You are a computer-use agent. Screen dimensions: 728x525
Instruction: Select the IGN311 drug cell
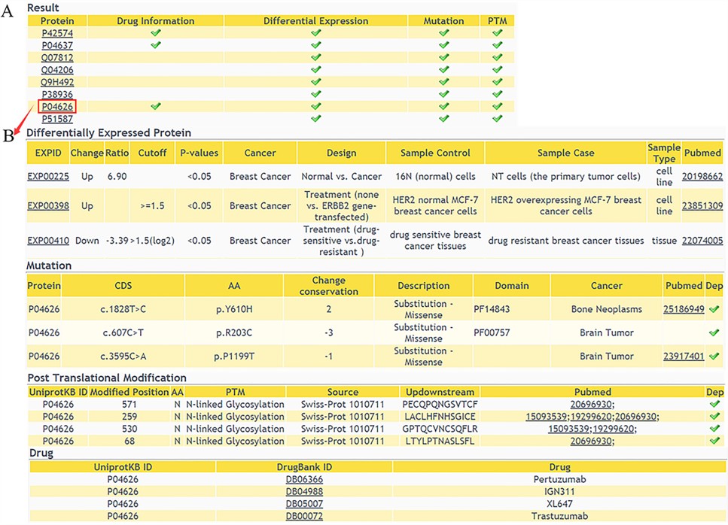559,492
